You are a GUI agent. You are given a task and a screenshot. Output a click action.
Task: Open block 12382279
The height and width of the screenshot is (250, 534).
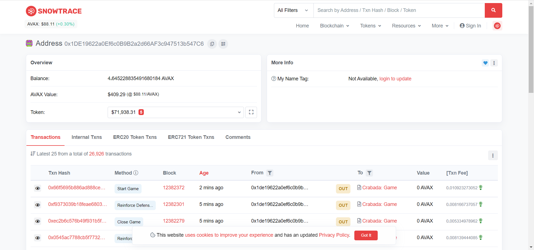[174, 221]
